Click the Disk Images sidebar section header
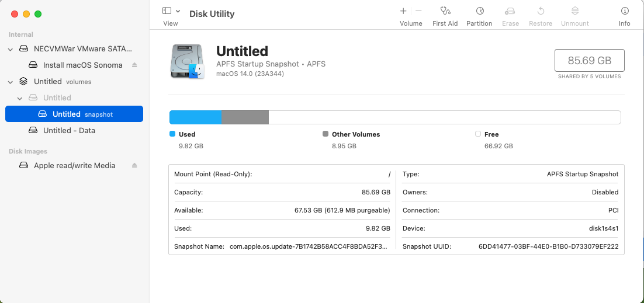This screenshot has height=303, width=644. (x=28, y=151)
